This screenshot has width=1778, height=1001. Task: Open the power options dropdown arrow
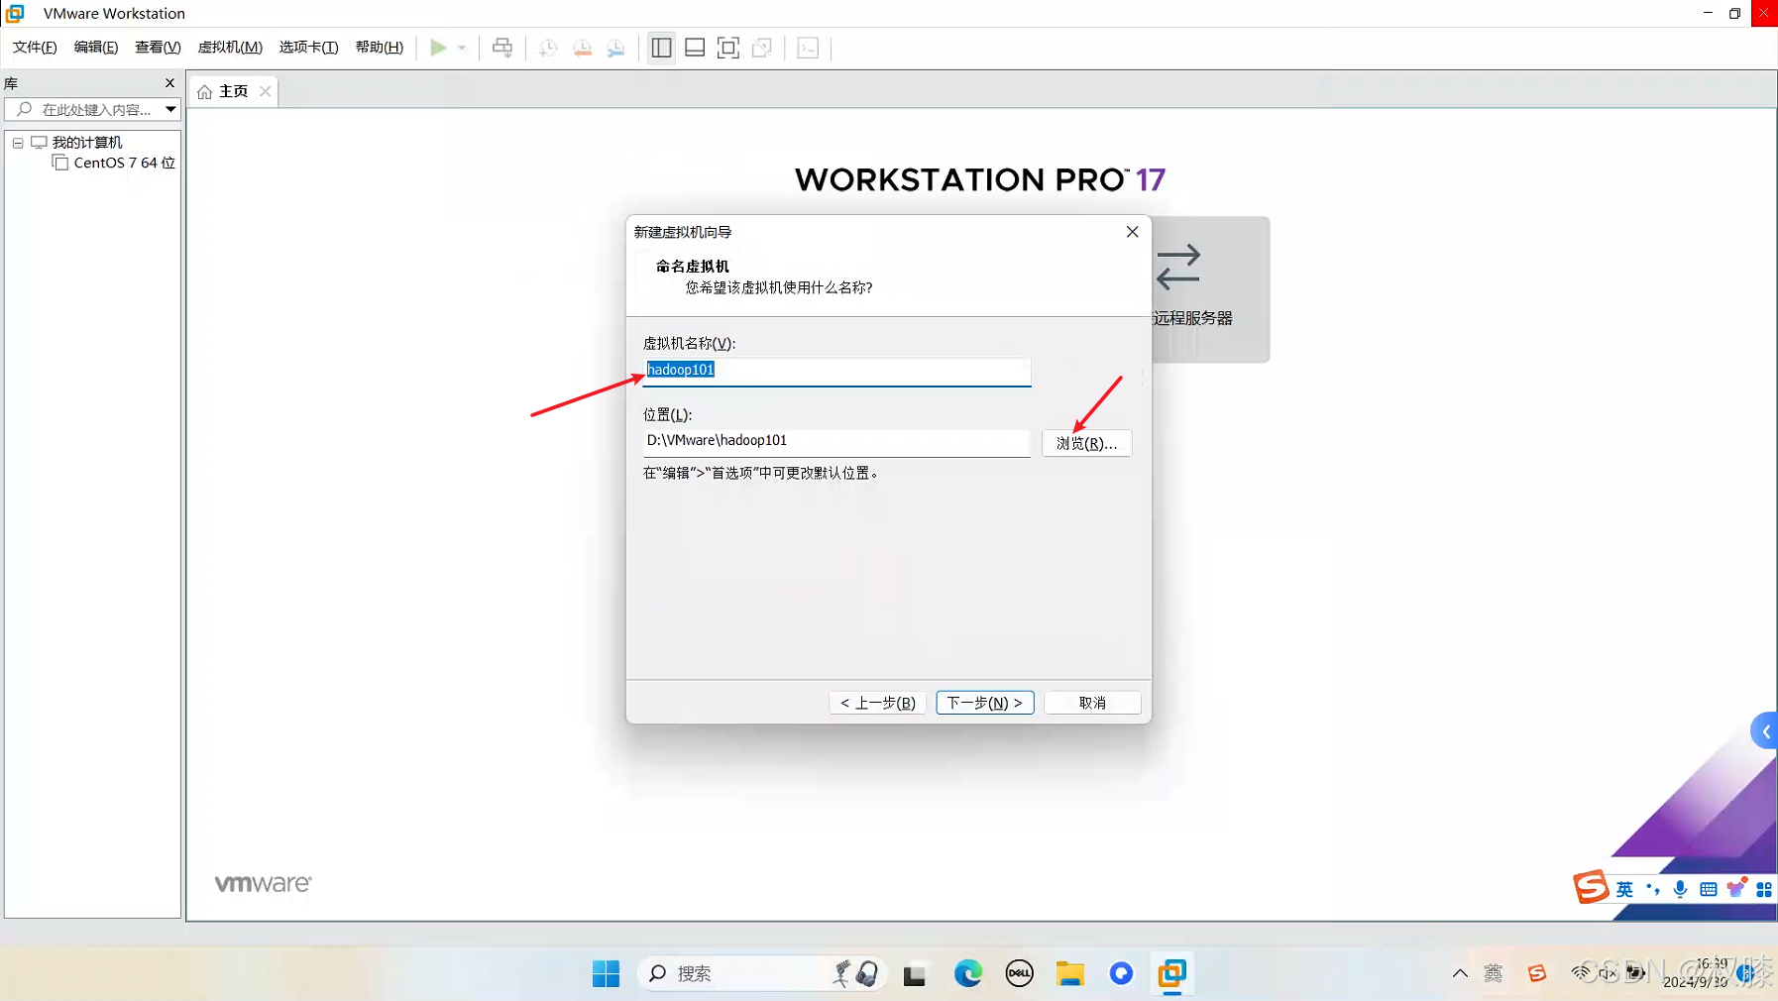(x=462, y=48)
